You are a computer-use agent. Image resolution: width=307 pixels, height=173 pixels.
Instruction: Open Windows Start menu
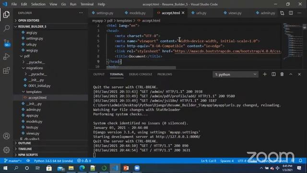click(5, 168)
